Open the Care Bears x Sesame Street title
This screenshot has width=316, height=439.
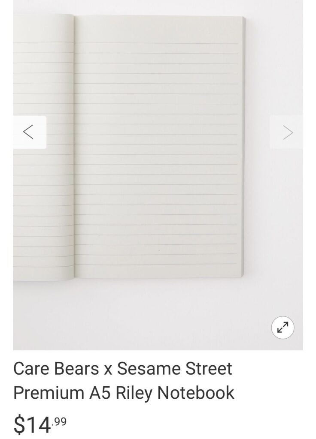[x=123, y=381]
